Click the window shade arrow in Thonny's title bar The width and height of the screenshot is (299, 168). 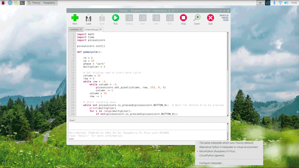pyautogui.click(x=221, y=11)
